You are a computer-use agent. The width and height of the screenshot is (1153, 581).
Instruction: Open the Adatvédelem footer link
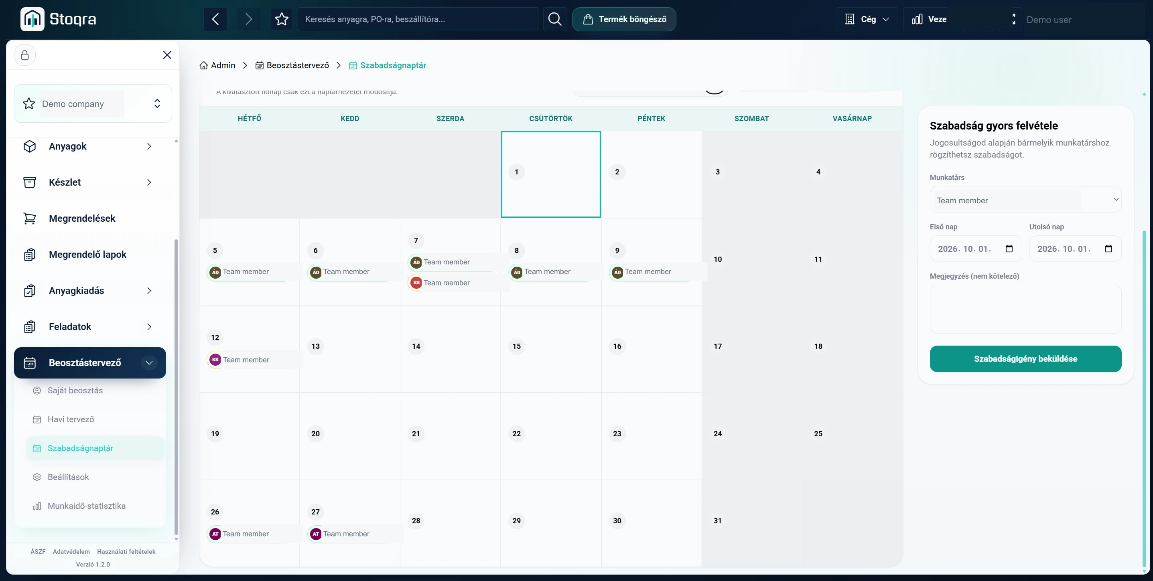(71, 551)
